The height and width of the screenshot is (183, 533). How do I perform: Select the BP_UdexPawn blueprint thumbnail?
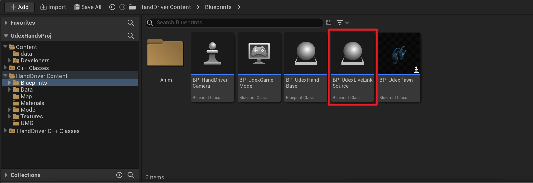pyautogui.click(x=399, y=54)
